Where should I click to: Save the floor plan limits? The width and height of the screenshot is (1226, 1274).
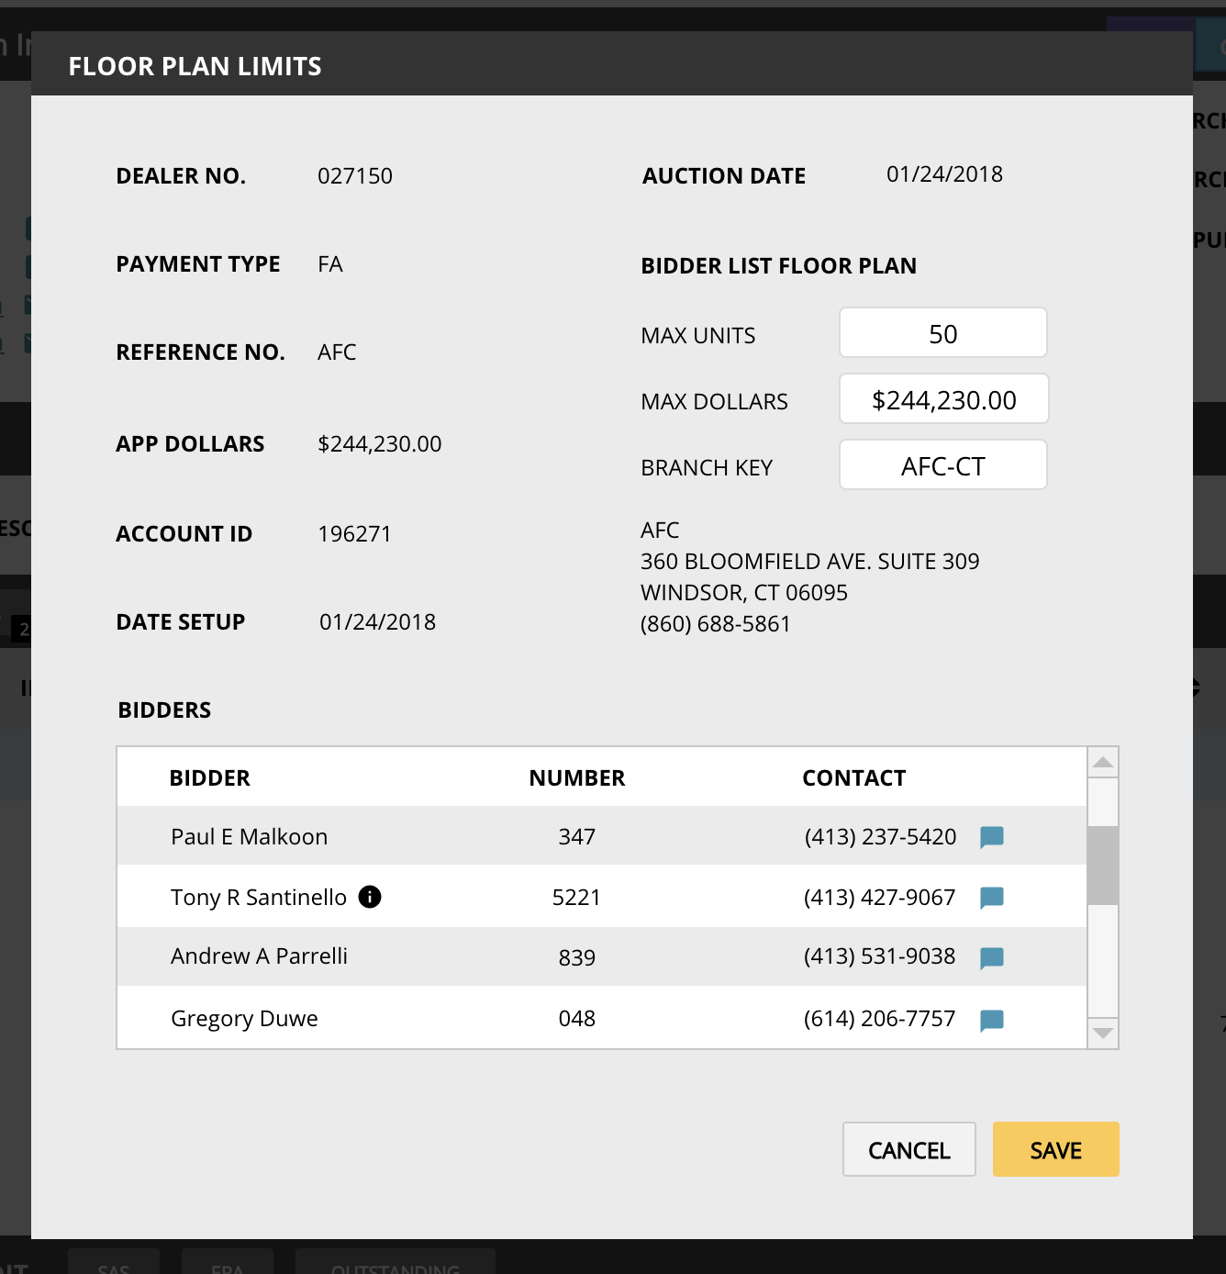(x=1055, y=1149)
